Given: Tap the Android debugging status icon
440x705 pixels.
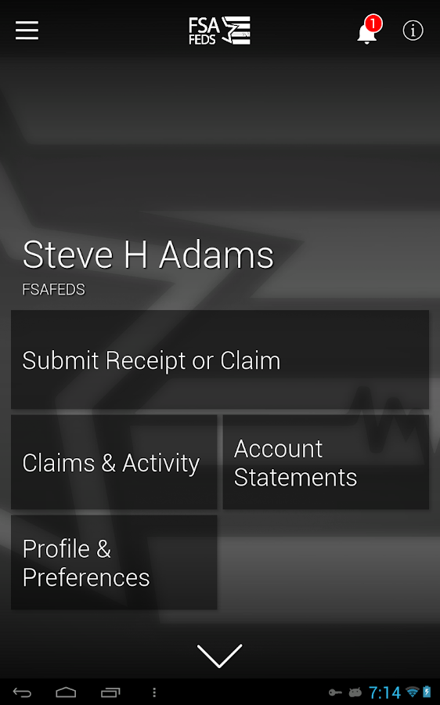Looking at the screenshot, I should pyautogui.click(x=355, y=692).
